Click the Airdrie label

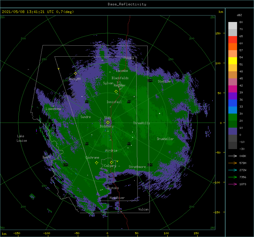click(x=111, y=150)
